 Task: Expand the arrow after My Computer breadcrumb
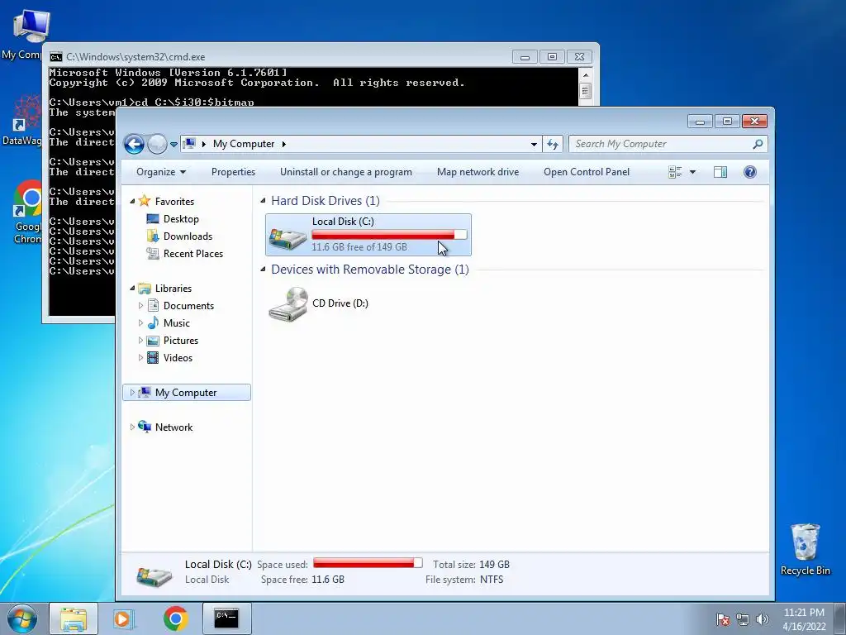[x=284, y=144]
